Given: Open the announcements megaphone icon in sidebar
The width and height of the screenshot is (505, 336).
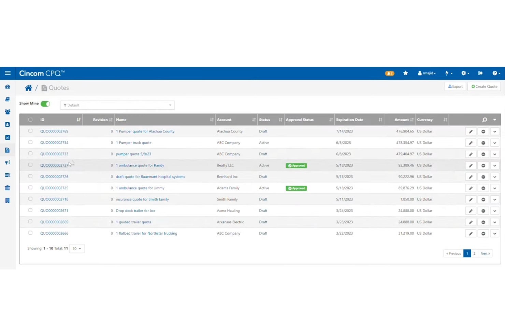Looking at the screenshot, I should click(8, 162).
